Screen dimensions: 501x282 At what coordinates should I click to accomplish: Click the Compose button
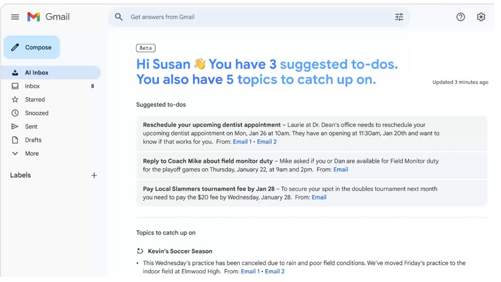32,47
